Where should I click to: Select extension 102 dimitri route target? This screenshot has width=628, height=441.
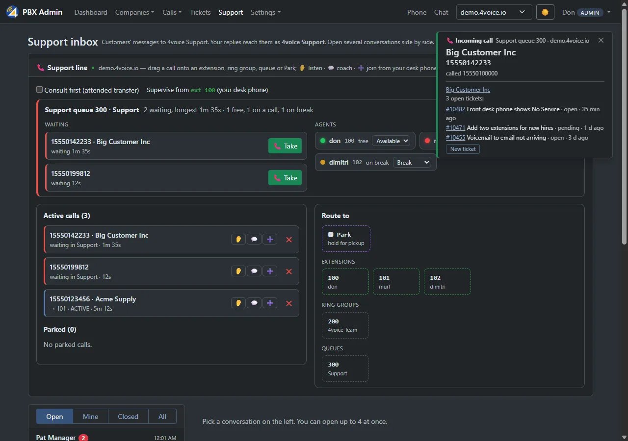point(447,282)
